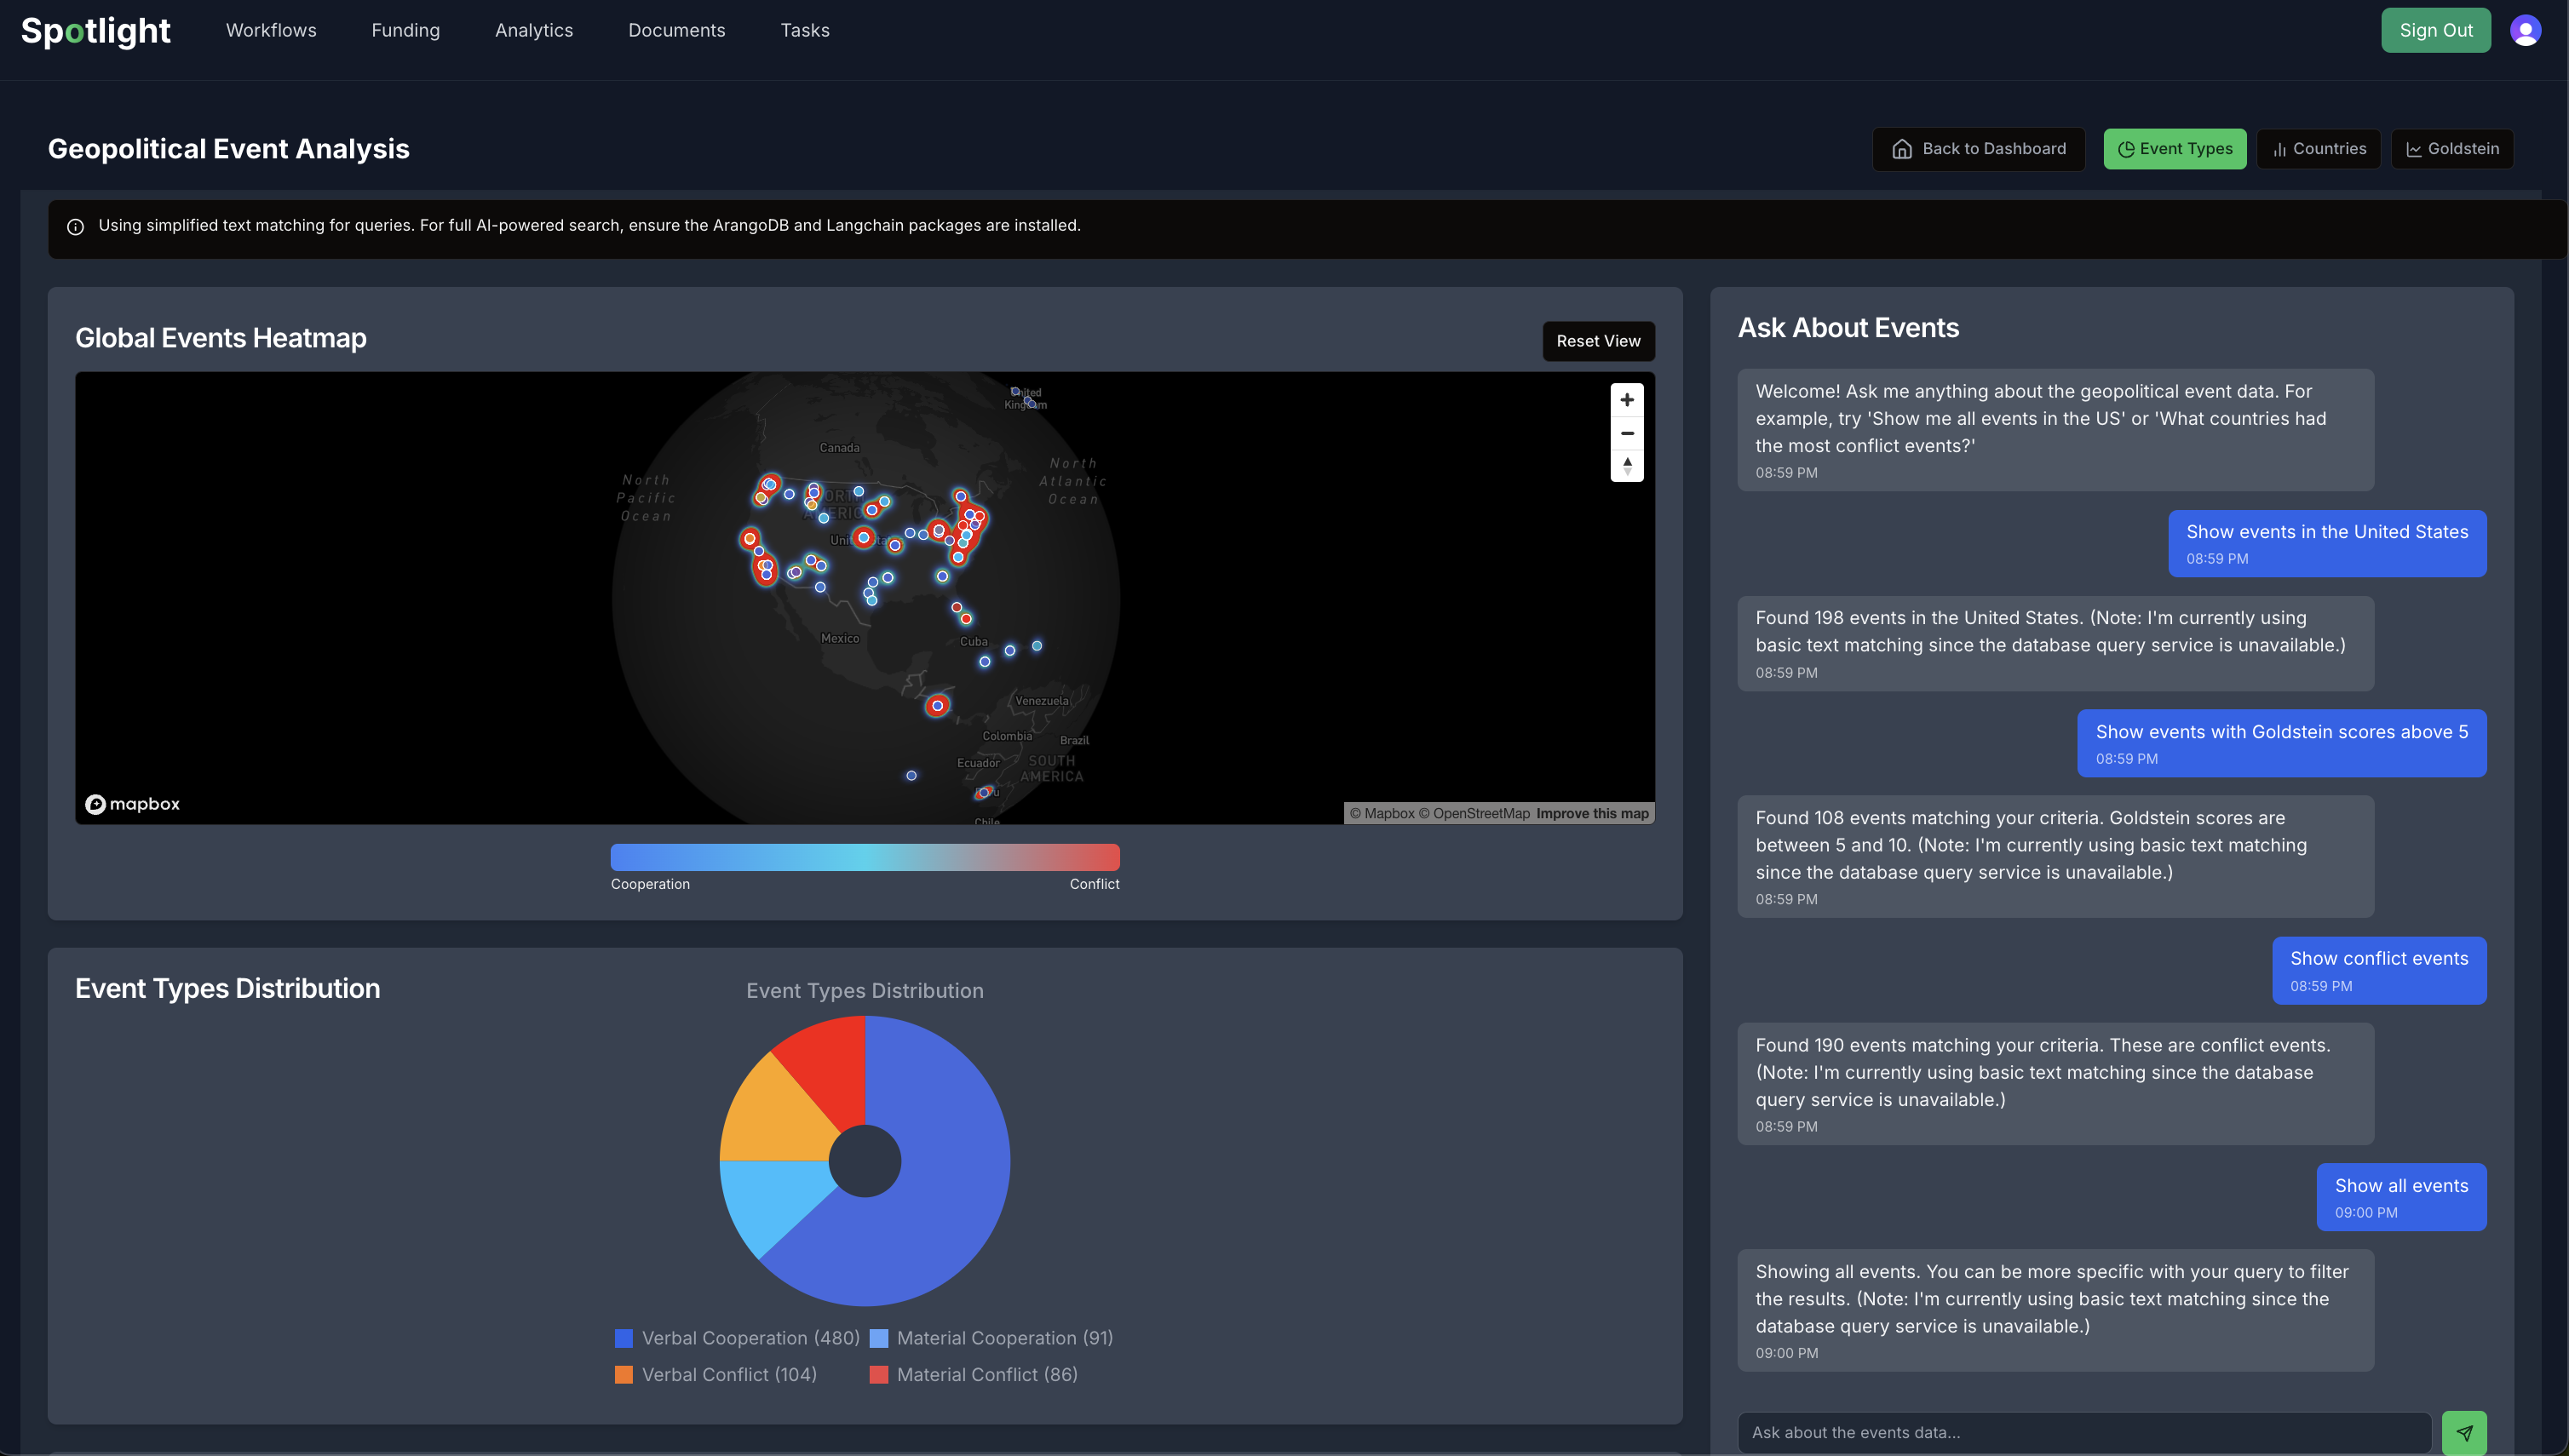Screen dimensions: 2569x1456
Task: Toggle Material Conflict legend item
Action: tap(974, 1375)
